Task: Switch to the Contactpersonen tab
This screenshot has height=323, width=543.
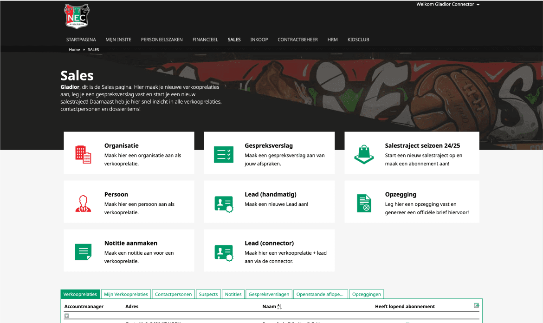Action: (x=173, y=294)
